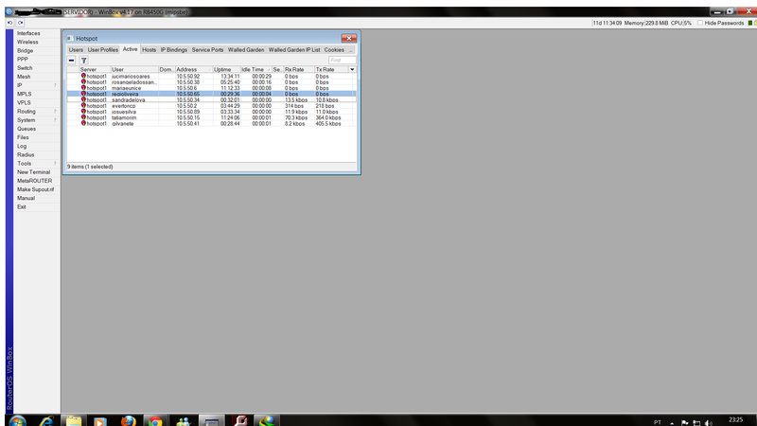Select address 10.5.50.2 in the evertoncp row
The width and height of the screenshot is (757, 426).
click(186, 106)
